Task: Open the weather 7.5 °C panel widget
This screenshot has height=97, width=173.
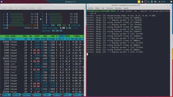Action: (x=162, y=2)
